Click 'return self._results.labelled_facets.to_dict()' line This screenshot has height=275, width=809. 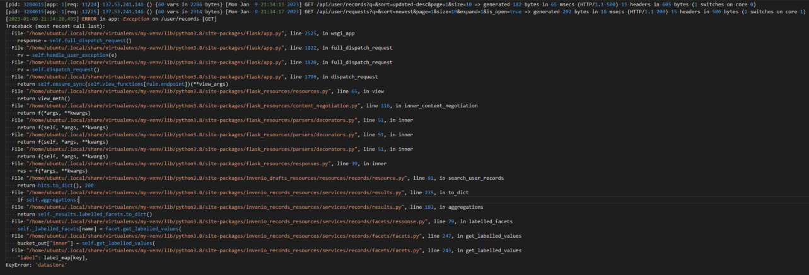click(84, 214)
